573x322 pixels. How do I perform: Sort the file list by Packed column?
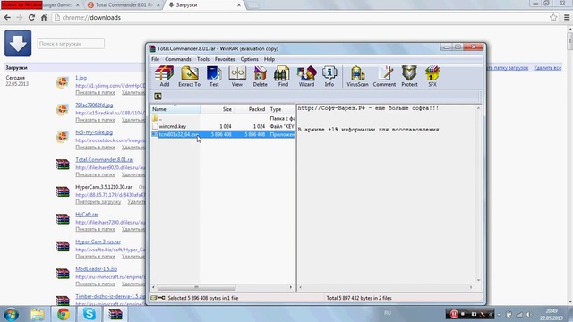pyautogui.click(x=251, y=109)
